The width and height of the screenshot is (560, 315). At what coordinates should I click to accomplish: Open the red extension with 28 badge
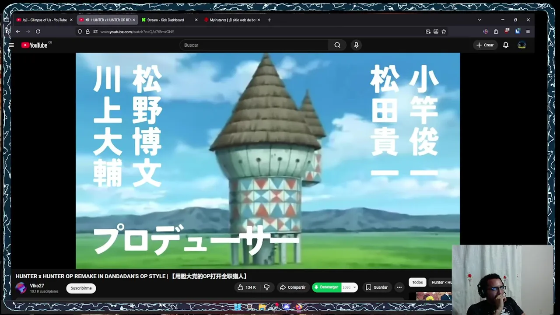(x=507, y=31)
